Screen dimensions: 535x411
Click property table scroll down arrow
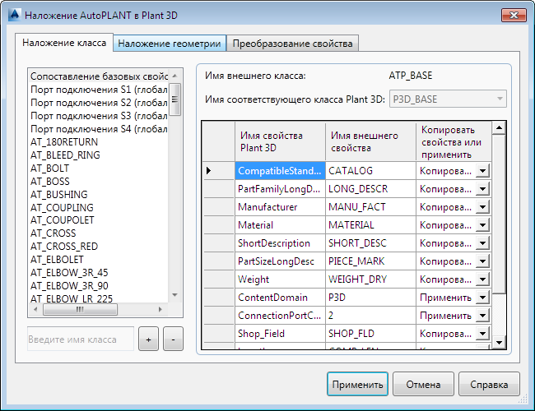pyautogui.click(x=499, y=342)
